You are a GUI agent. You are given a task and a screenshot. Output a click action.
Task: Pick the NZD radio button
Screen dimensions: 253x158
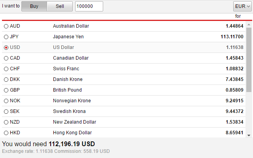coord(6,122)
